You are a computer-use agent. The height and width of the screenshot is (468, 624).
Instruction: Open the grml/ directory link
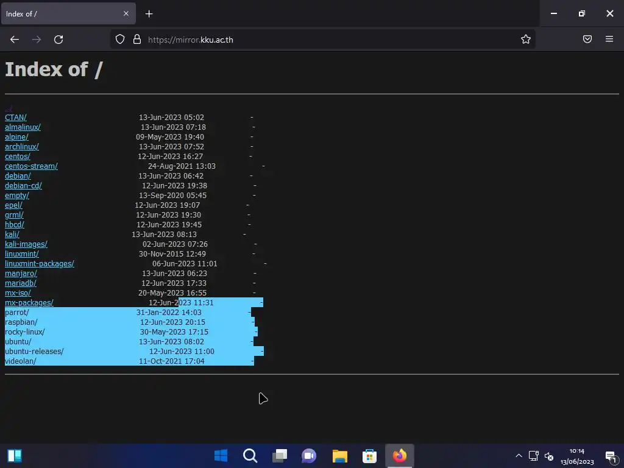[x=15, y=215]
